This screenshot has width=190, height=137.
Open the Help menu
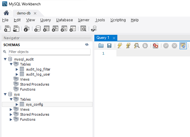[135, 20]
